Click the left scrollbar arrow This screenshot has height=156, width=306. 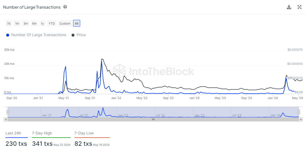pyautogui.click(x=5, y=119)
